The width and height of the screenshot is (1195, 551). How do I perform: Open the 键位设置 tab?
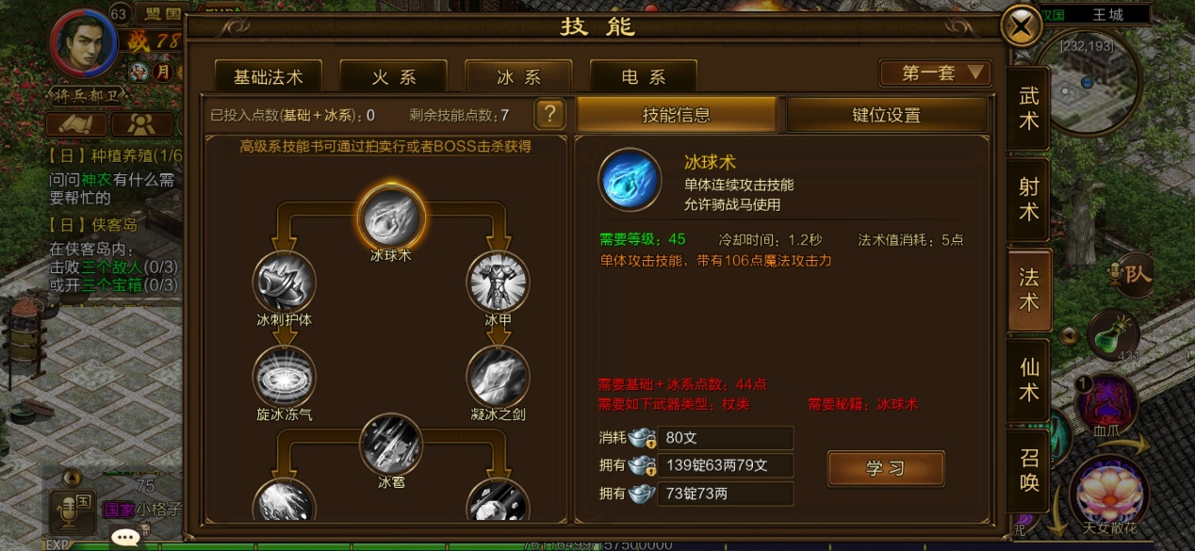coord(887,115)
